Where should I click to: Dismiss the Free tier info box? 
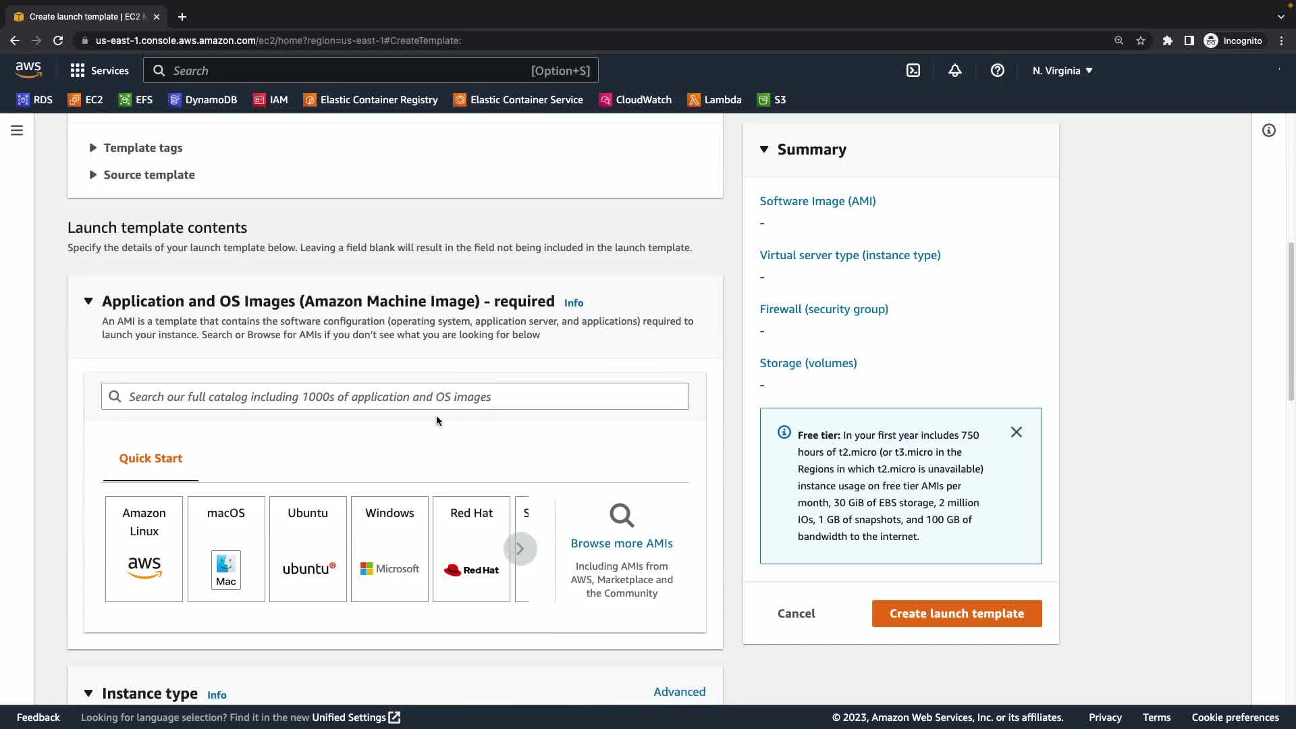tap(1016, 432)
